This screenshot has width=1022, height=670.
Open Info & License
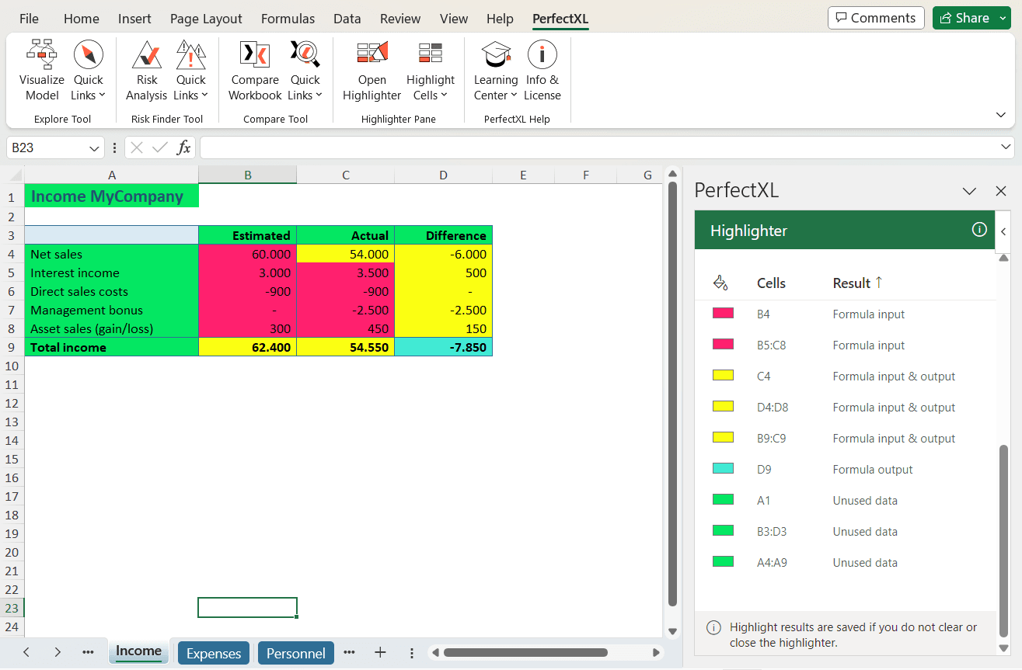[x=542, y=71]
